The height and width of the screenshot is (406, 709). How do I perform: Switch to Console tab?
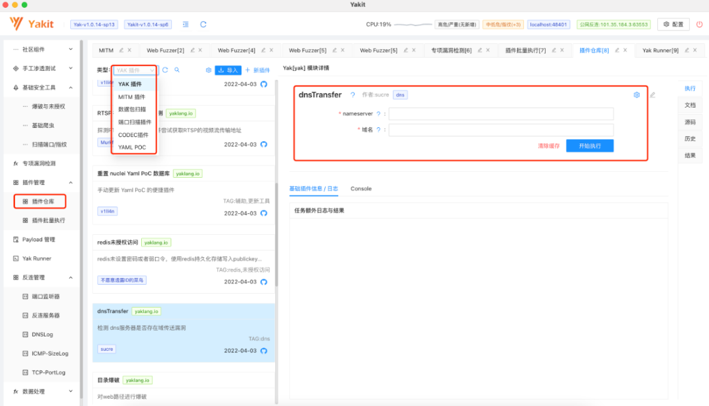[x=361, y=189]
